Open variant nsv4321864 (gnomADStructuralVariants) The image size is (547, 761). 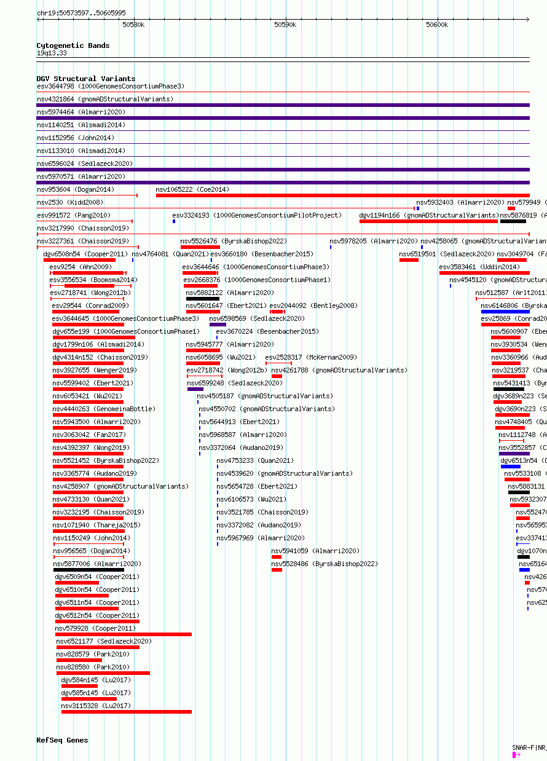point(105,99)
